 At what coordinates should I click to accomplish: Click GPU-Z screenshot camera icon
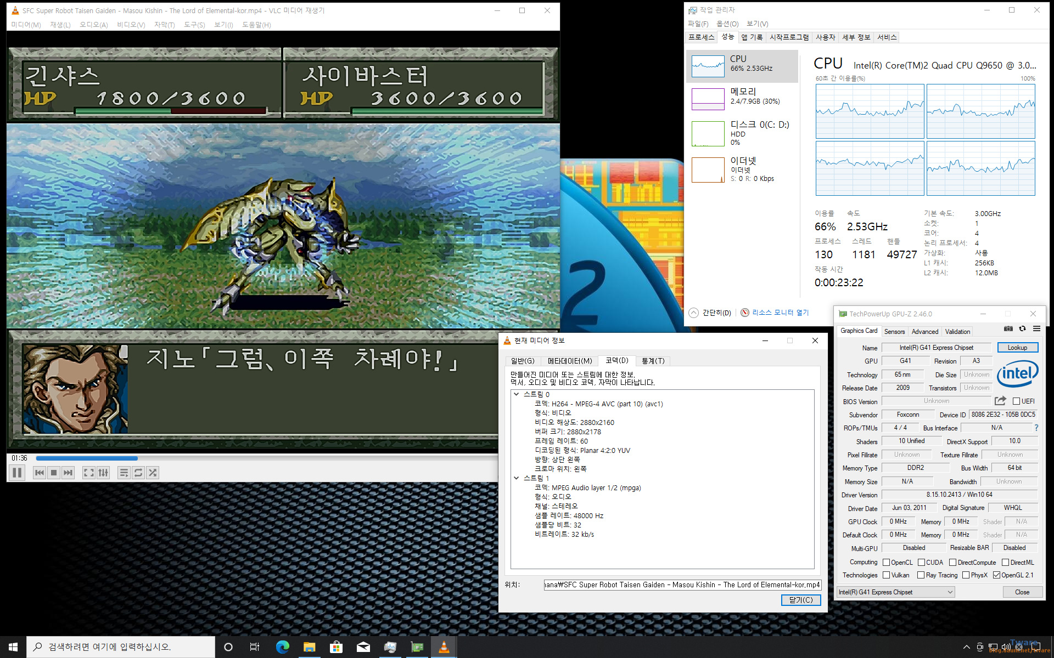[1008, 329]
